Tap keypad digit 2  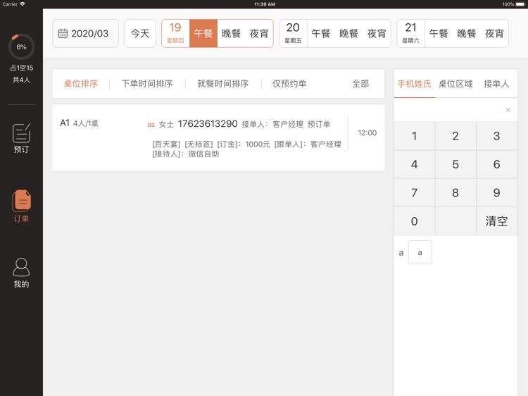(455, 136)
